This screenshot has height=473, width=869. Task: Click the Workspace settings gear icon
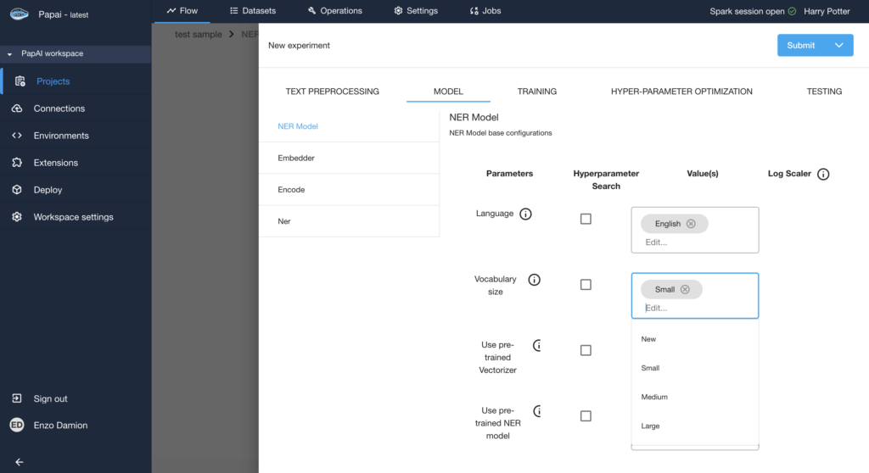coord(17,216)
